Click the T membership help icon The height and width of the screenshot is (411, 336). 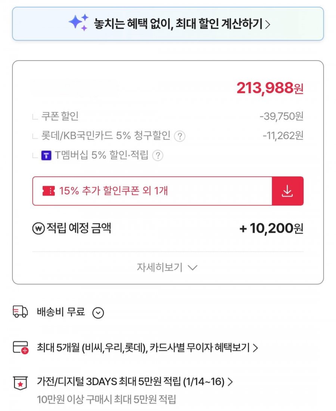click(158, 156)
